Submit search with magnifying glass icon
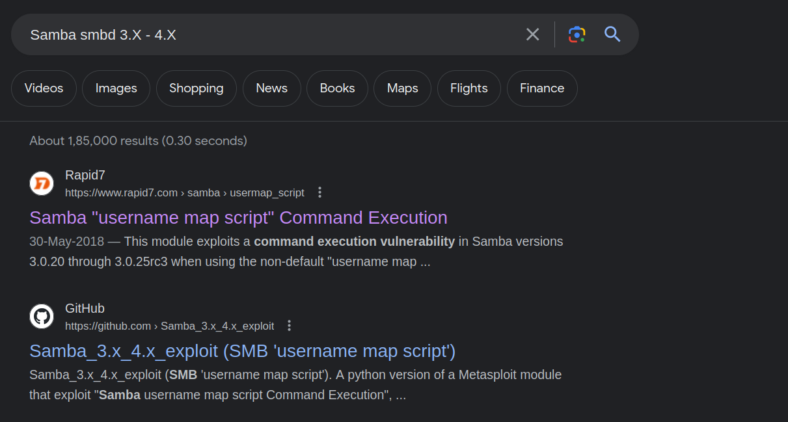 [612, 34]
